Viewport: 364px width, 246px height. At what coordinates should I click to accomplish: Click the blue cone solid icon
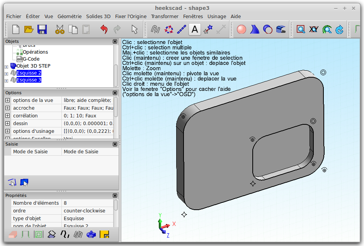[255, 29]
